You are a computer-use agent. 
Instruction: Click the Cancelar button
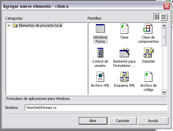point(123,121)
